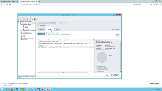
Task: Sort by the Status column header
Action: tap(61, 40)
